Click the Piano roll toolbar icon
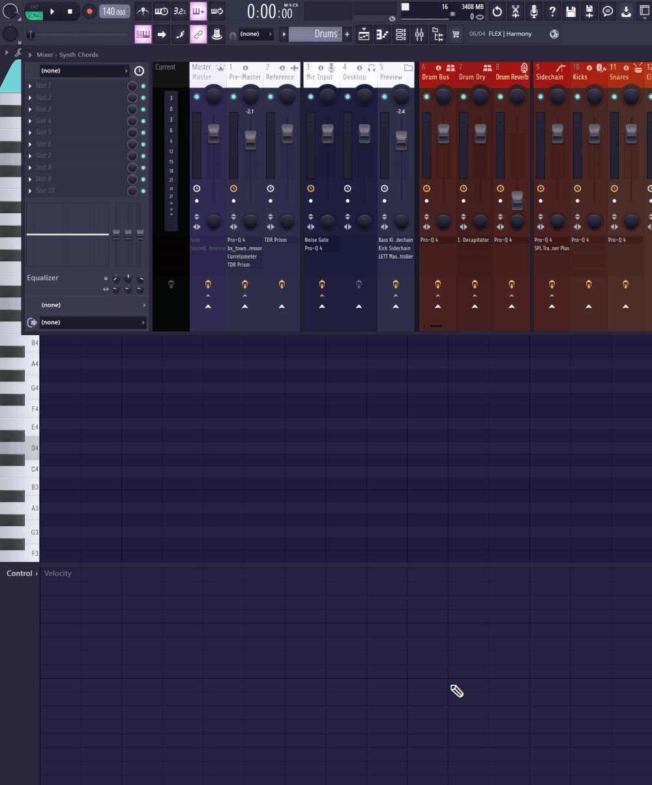This screenshot has height=785, width=652. 382,34
